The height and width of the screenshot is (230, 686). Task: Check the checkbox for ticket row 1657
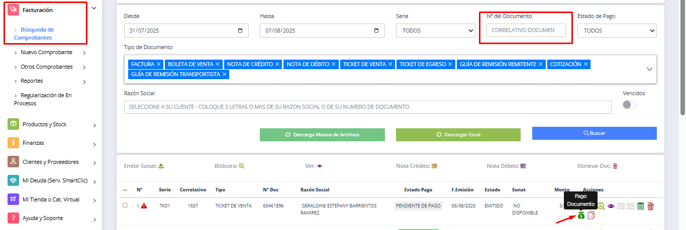pyautogui.click(x=125, y=205)
